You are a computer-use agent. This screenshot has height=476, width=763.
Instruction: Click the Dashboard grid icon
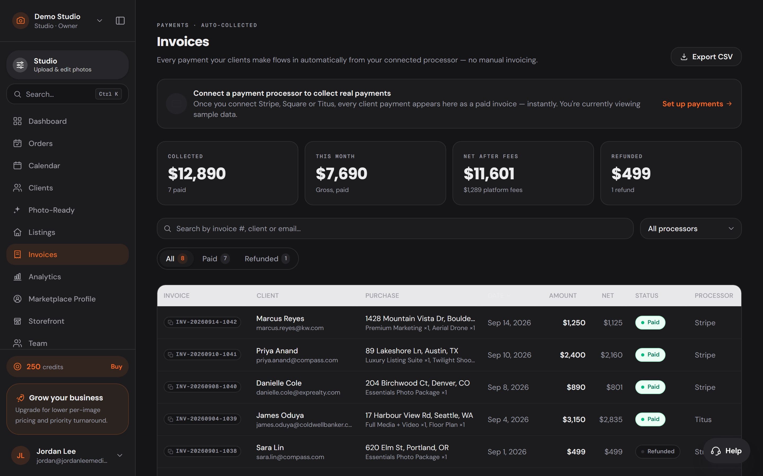[x=18, y=121]
